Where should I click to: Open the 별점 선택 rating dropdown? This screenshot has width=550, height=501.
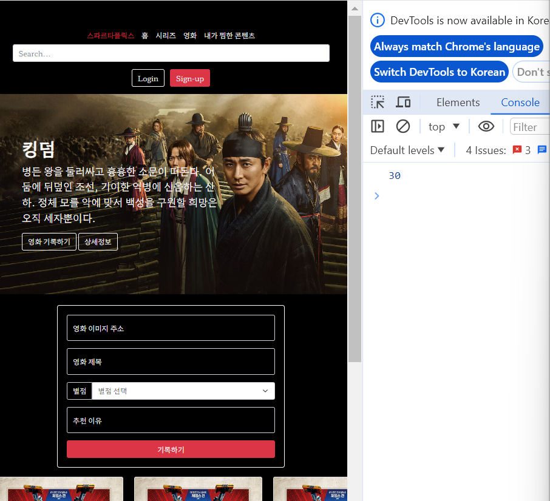click(x=183, y=391)
